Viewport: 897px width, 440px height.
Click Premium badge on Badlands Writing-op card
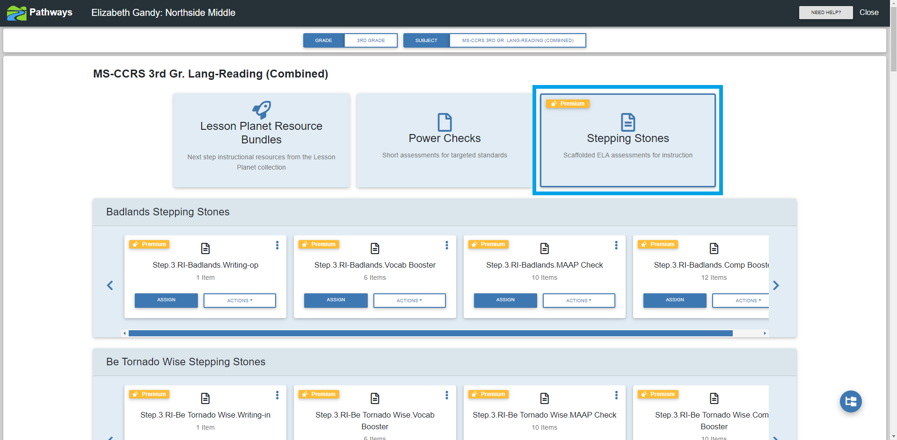pos(149,244)
